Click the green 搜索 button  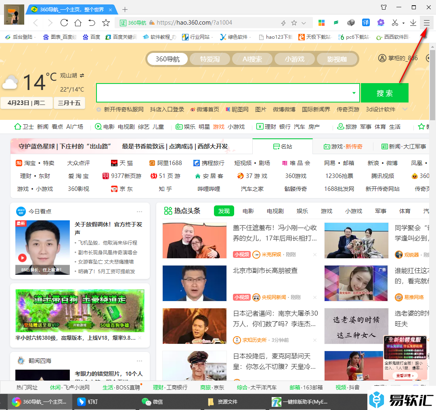pyautogui.click(x=385, y=93)
